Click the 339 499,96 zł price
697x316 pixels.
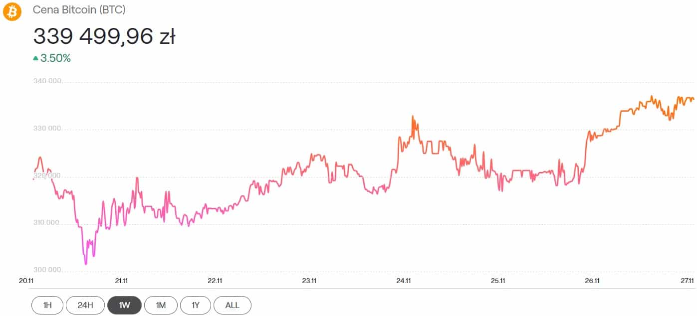pyautogui.click(x=104, y=36)
